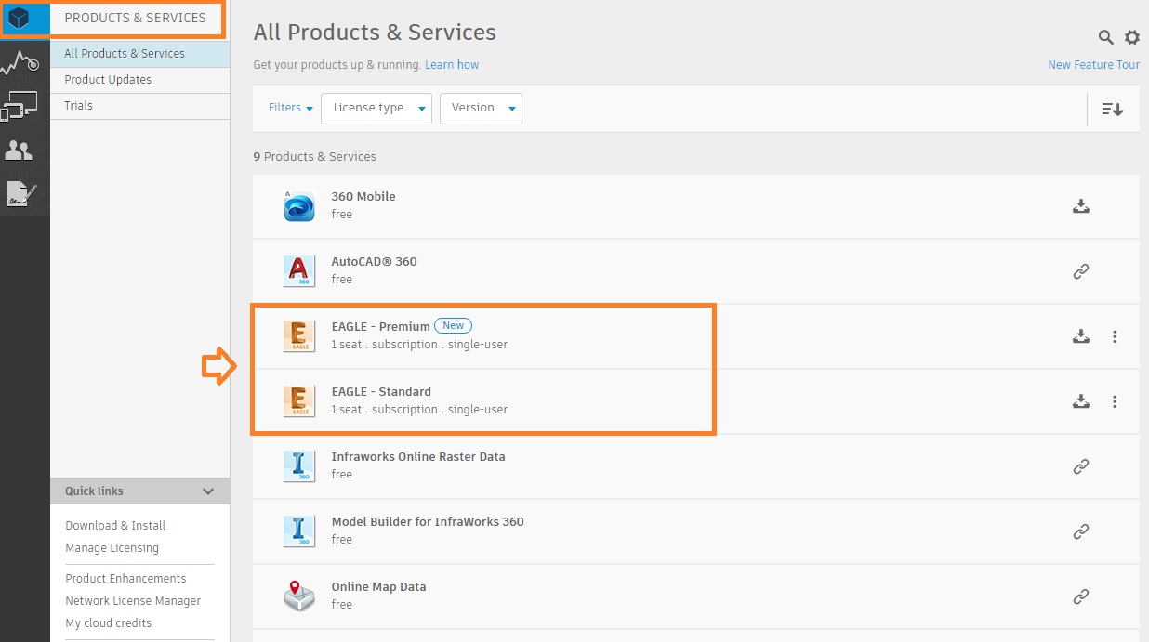Click AutoCAD 360 access link icon
The width and height of the screenshot is (1149, 642).
pos(1080,271)
